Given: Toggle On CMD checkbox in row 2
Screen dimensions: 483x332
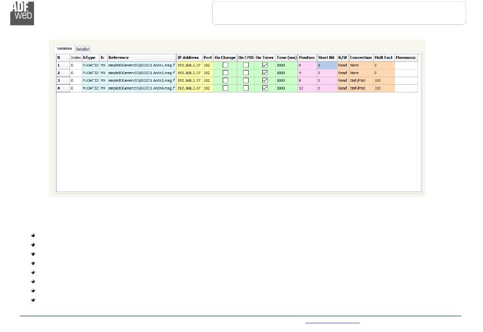Looking at the screenshot, I should pyautogui.click(x=246, y=73).
